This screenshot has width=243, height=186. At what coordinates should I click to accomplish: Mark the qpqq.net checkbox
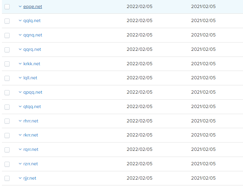[x=7, y=93]
